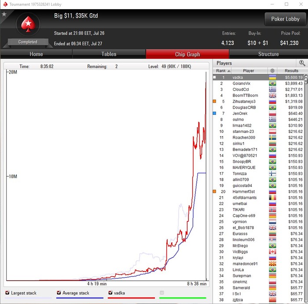Select player row SnoopyBR
308x304 pixels.
259,161
